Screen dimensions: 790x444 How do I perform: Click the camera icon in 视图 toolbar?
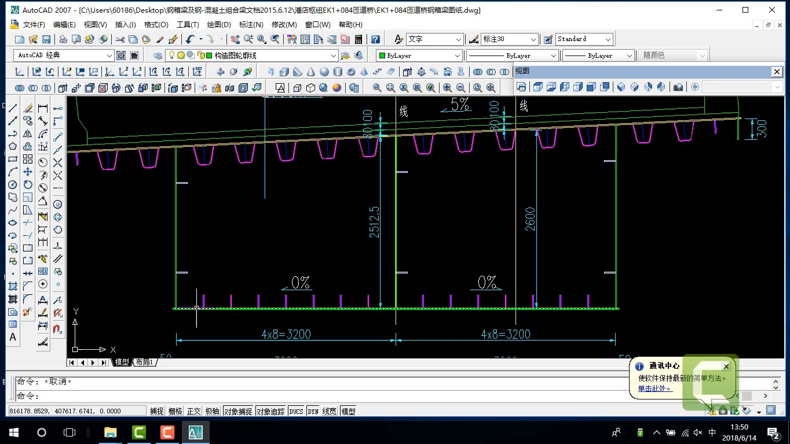coord(678,87)
